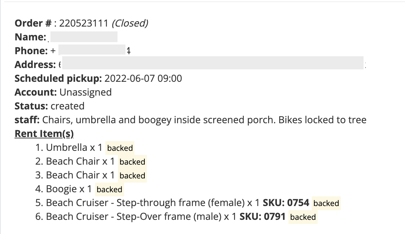Click the order number 220523111

(x=84, y=23)
